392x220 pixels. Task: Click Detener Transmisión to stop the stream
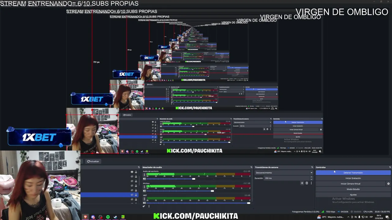pyautogui.click(x=353, y=173)
